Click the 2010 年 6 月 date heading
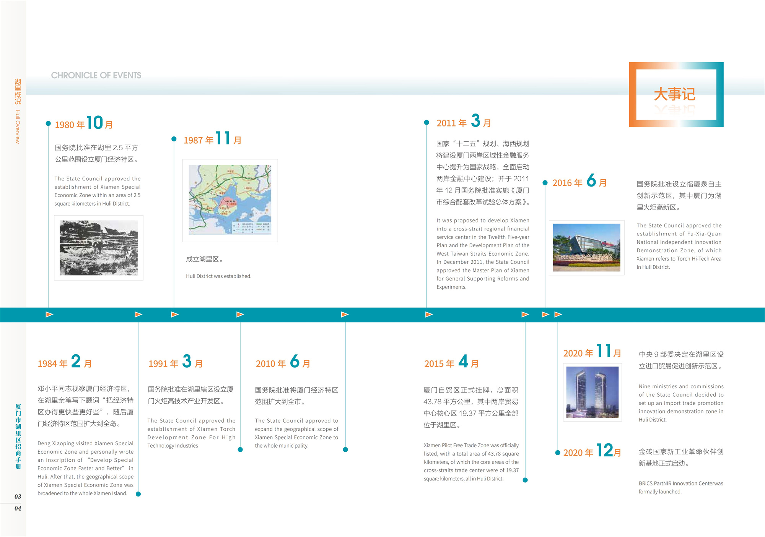Screen dimensions: 765x537 283,362
